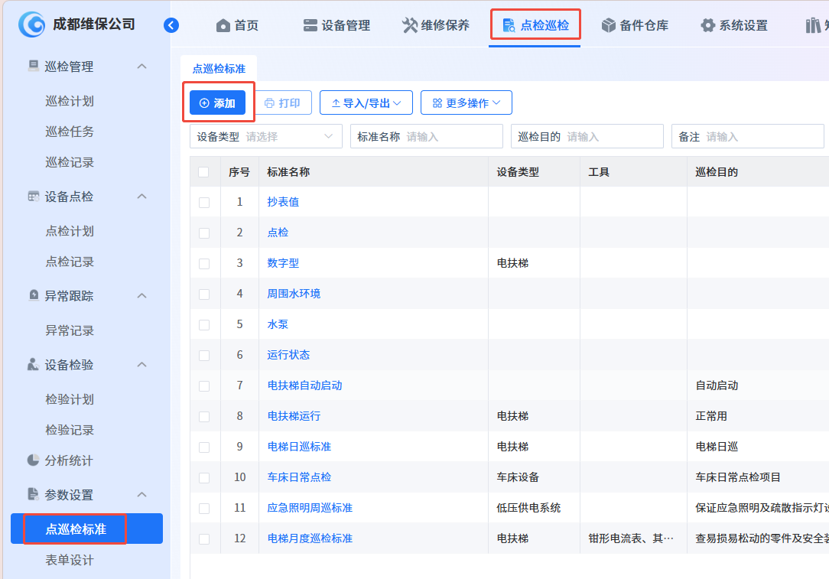Open the 更多操作 dropdown

click(467, 102)
